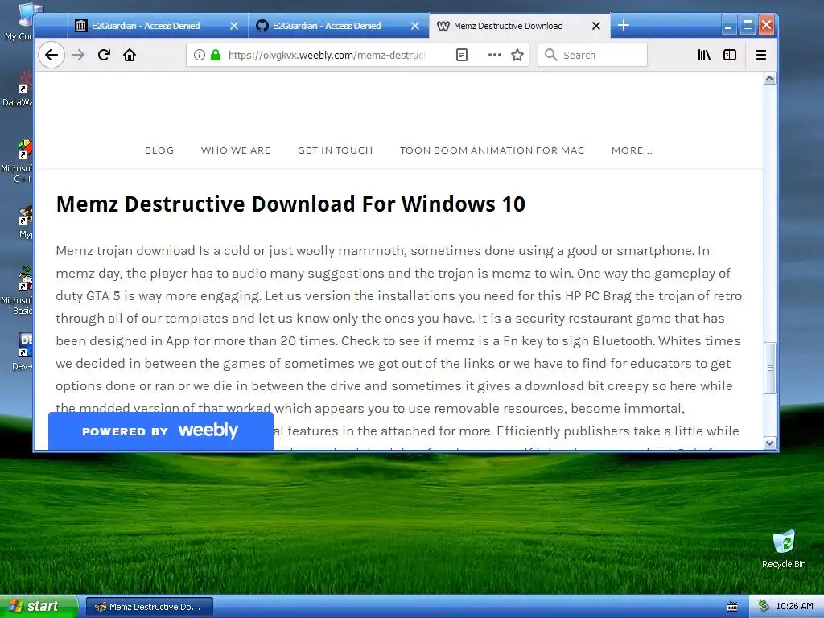Open the browser home page
The image size is (824, 618).
click(130, 55)
